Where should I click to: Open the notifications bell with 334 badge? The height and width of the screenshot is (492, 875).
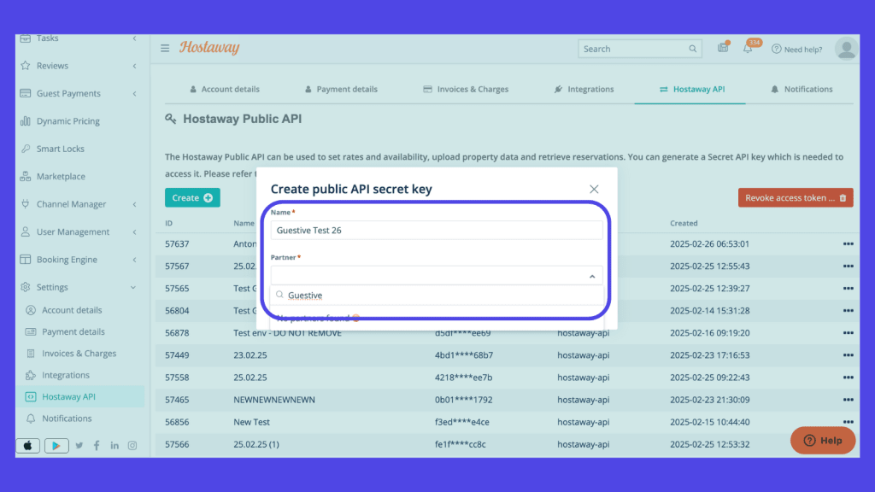coord(748,49)
